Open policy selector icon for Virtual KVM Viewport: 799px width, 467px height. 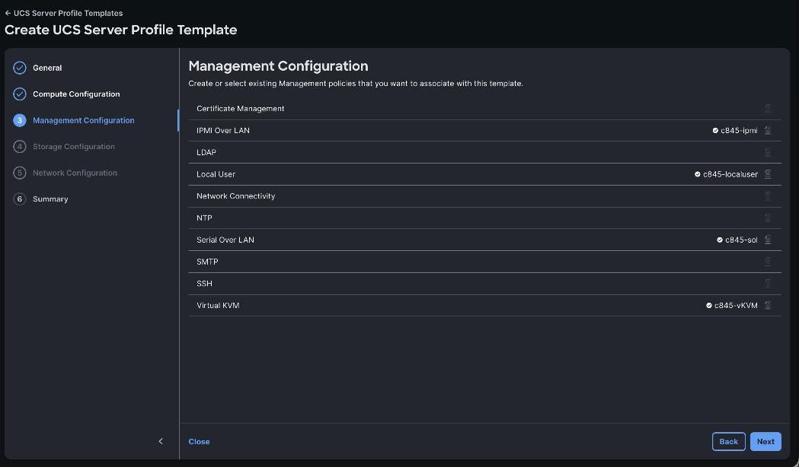(768, 305)
